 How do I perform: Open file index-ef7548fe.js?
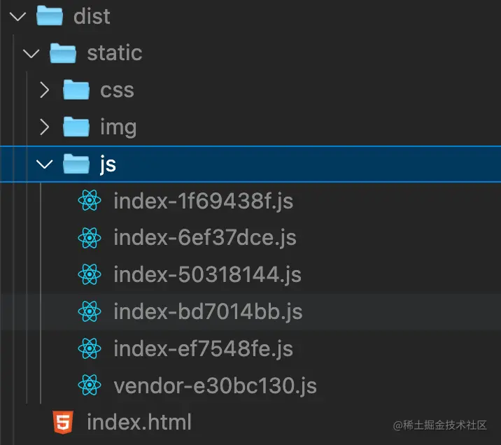(203, 349)
